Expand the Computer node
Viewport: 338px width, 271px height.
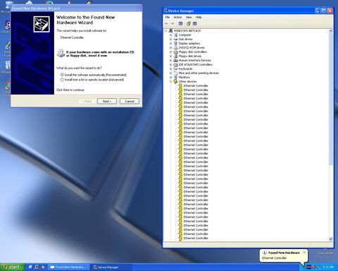click(170, 35)
